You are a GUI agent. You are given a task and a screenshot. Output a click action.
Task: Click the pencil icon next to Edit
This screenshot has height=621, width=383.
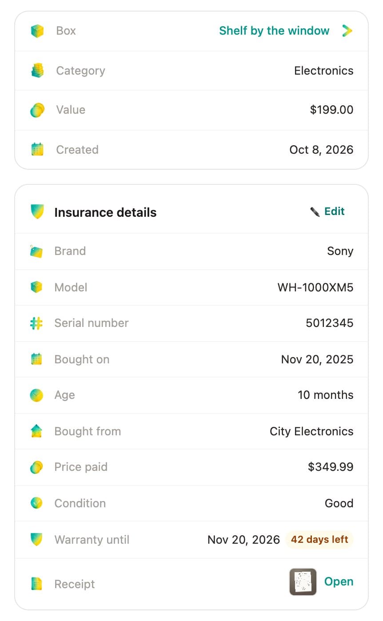click(315, 212)
